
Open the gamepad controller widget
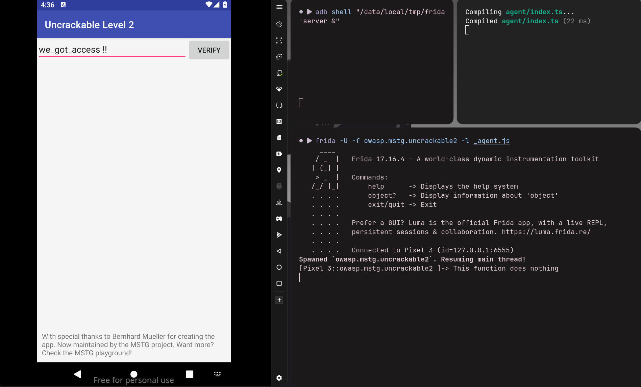[279, 219]
